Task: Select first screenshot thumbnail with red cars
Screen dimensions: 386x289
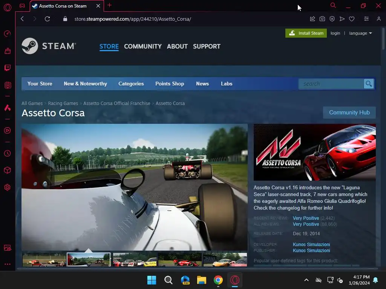Action: coord(44,260)
